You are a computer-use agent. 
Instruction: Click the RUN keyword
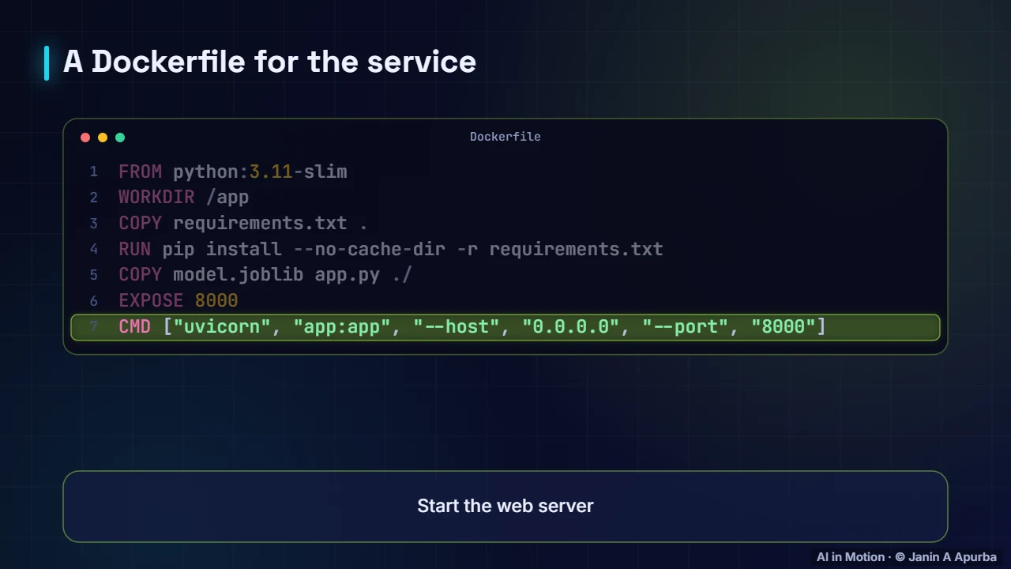coord(135,249)
